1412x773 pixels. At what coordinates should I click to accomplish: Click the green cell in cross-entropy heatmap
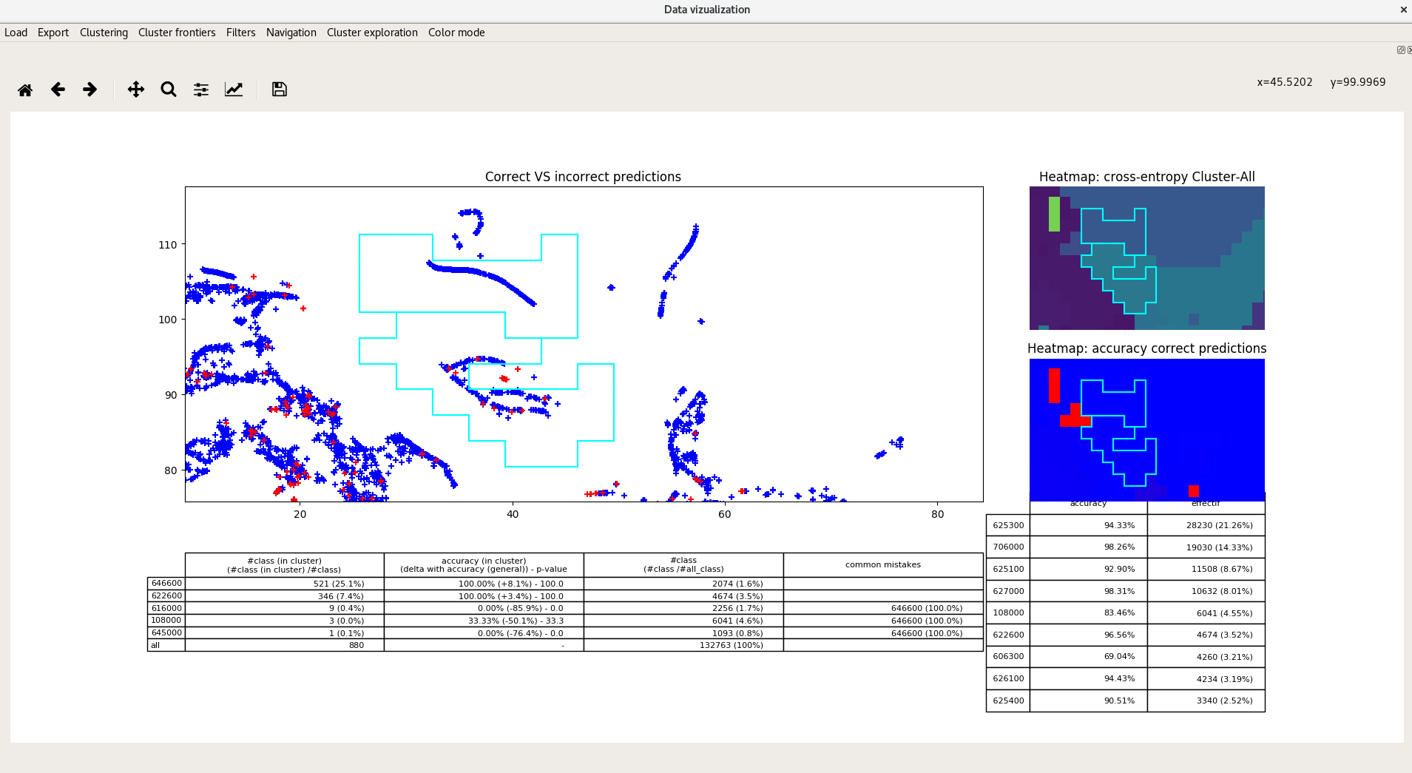pyautogui.click(x=1054, y=214)
